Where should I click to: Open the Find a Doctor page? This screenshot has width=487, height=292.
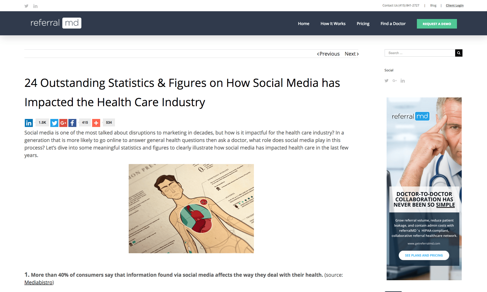click(393, 24)
